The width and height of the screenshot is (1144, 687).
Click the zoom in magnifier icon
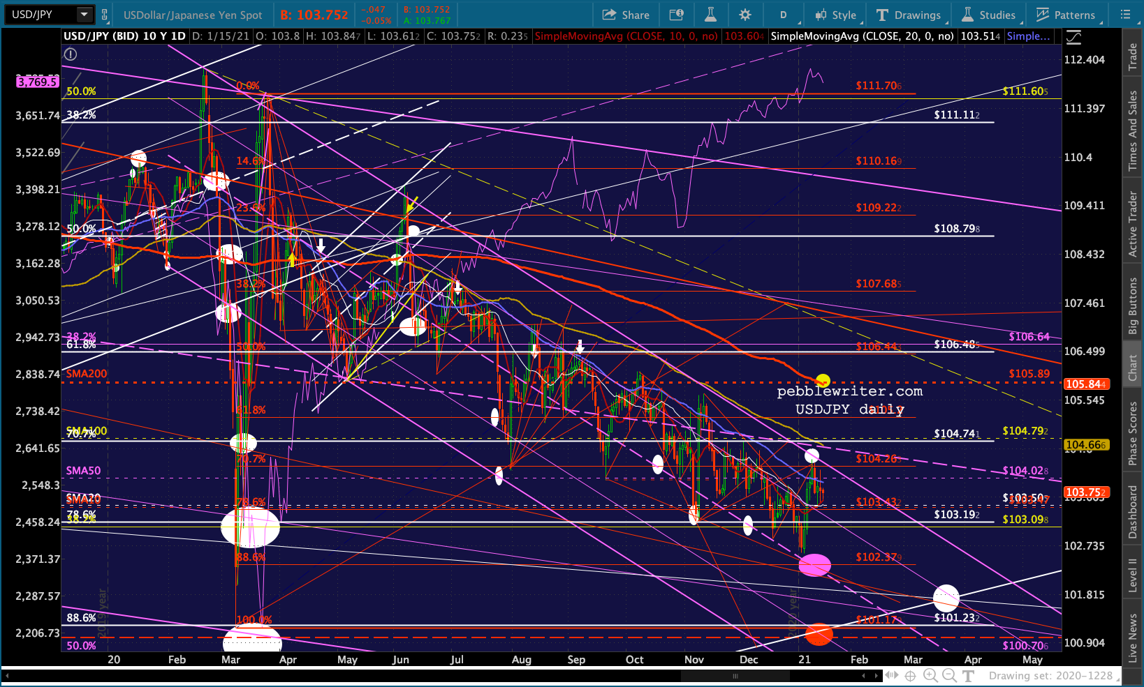click(930, 675)
